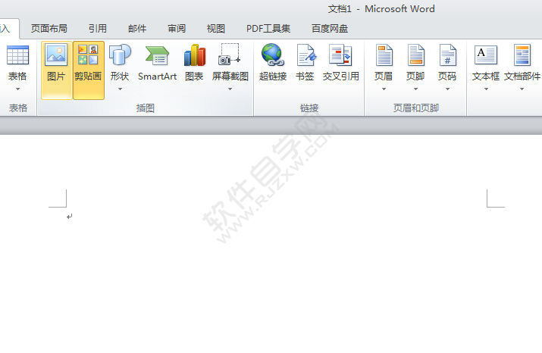
Task: Click the Header (页眉) icon
Action: point(384,55)
